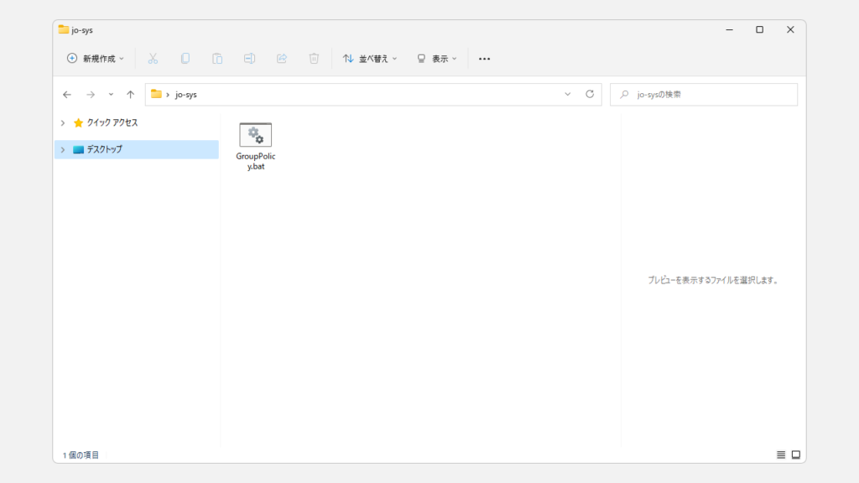
Task: Open the See more (three dots) menu
Action: [484, 59]
